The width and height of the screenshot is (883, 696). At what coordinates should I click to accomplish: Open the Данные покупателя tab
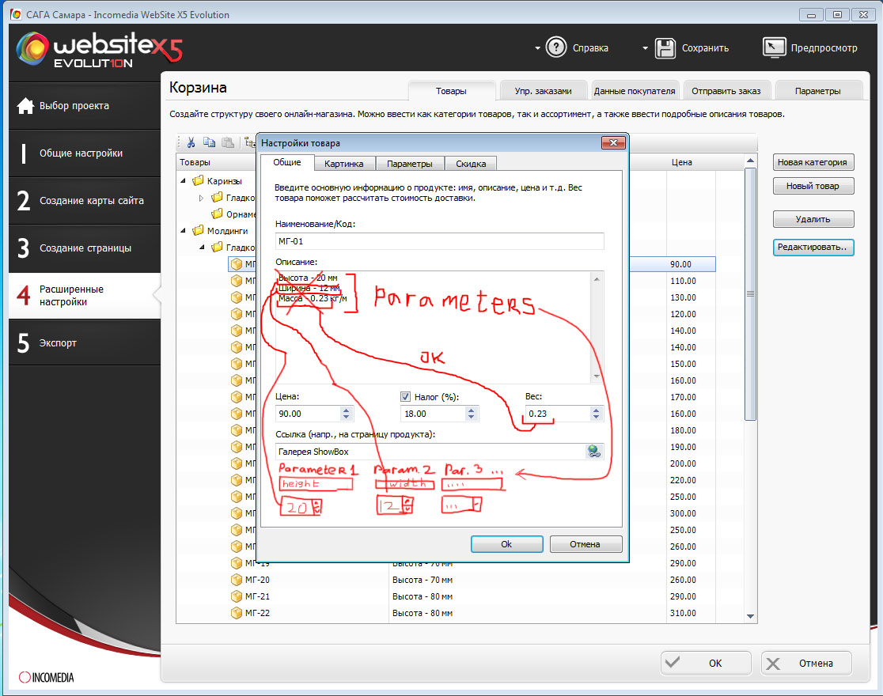click(634, 91)
